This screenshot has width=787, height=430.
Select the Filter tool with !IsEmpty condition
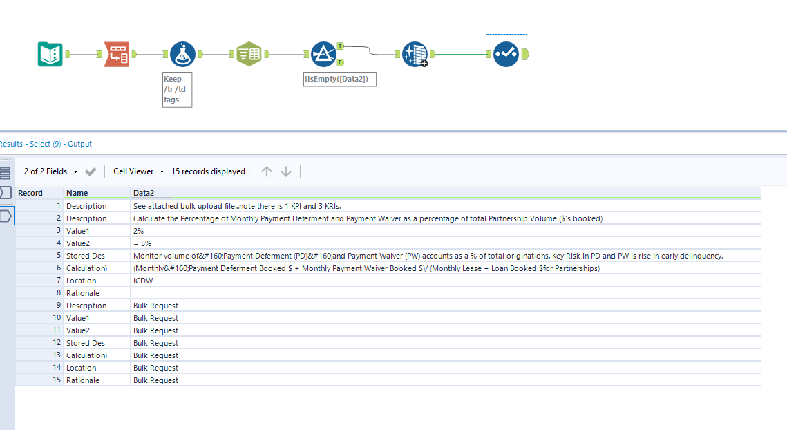click(324, 53)
